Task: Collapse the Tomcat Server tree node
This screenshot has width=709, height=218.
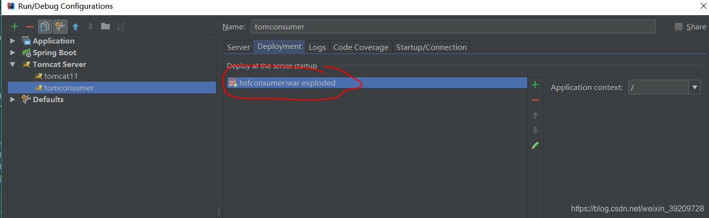Action: pyautogui.click(x=13, y=65)
